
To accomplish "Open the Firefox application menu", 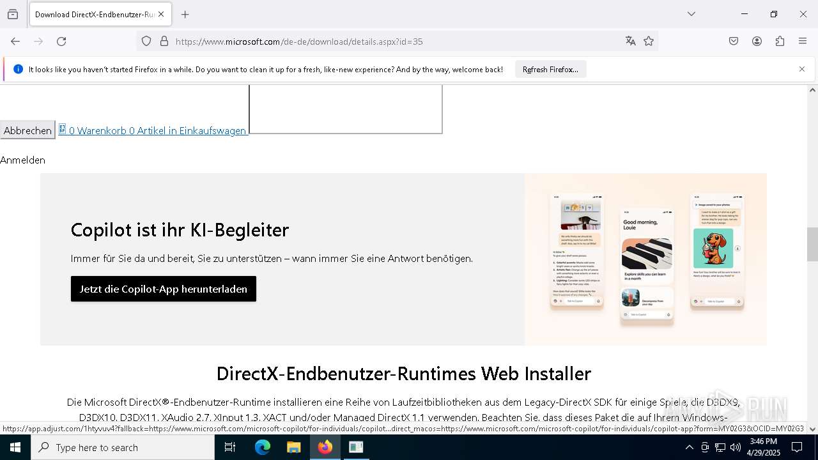I will (x=803, y=42).
